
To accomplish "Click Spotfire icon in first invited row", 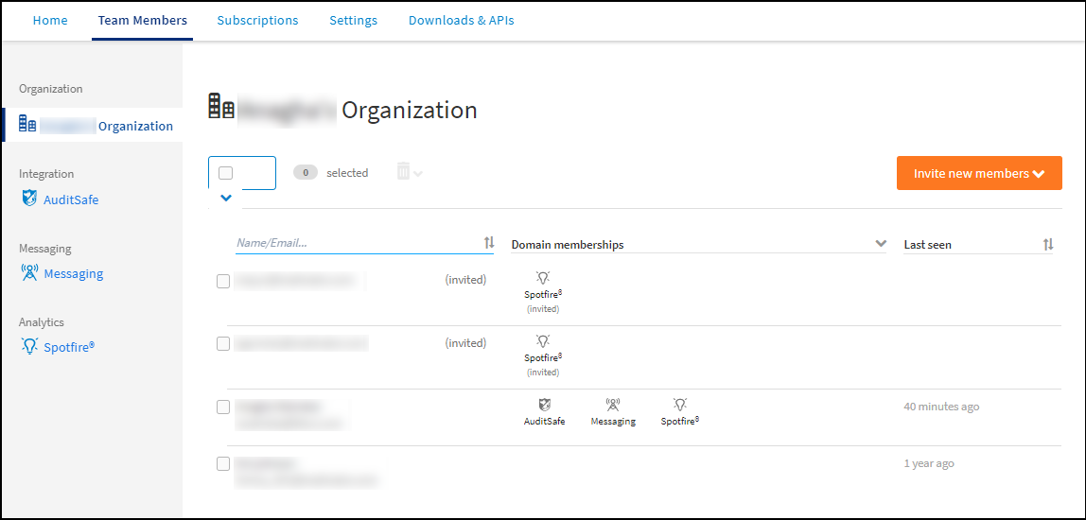I will (543, 278).
